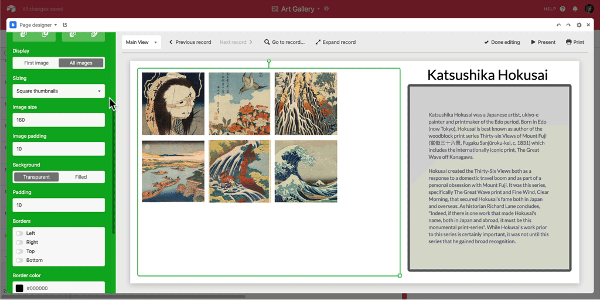Toggle the Top border switch
This screenshot has width=600, height=300.
point(19,251)
